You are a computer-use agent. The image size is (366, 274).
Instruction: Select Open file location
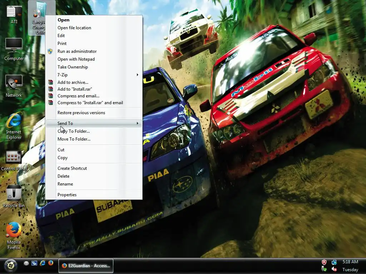click(x=94, y=28)
